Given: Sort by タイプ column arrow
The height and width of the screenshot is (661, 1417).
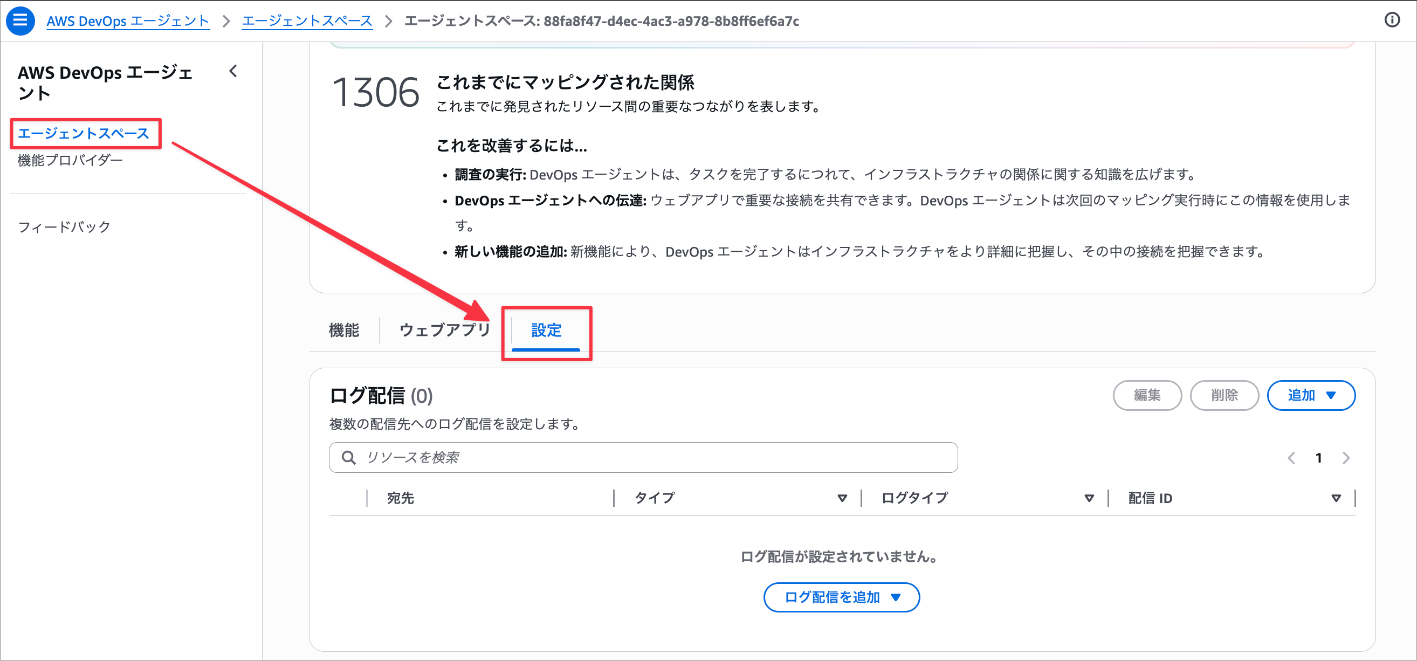Looking at the screenshot, I should pos(842,498).
